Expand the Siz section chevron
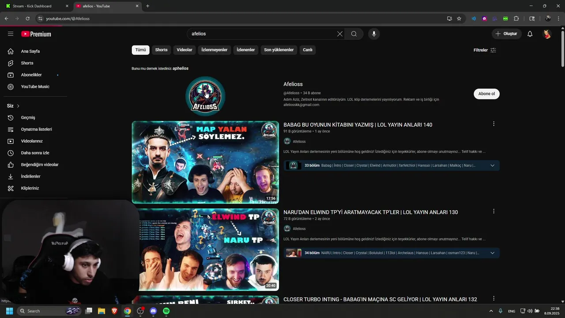 click(x=18, y=106)
